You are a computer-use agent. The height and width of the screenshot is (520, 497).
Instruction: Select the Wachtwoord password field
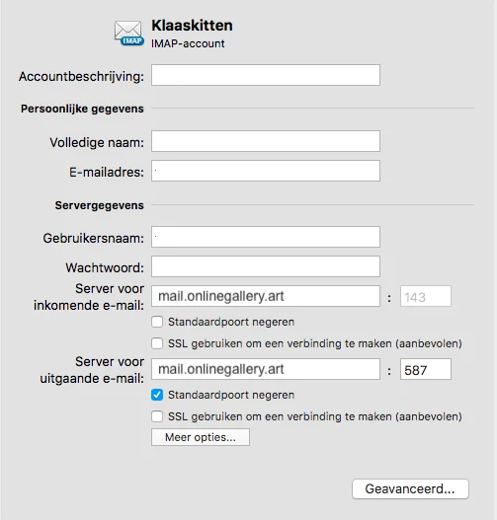tap(266, 266)
